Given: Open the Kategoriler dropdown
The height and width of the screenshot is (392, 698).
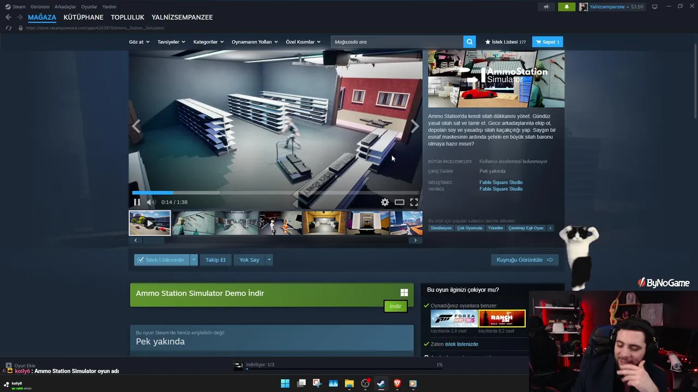Looking at the screenshot, I should click(208, 42).
